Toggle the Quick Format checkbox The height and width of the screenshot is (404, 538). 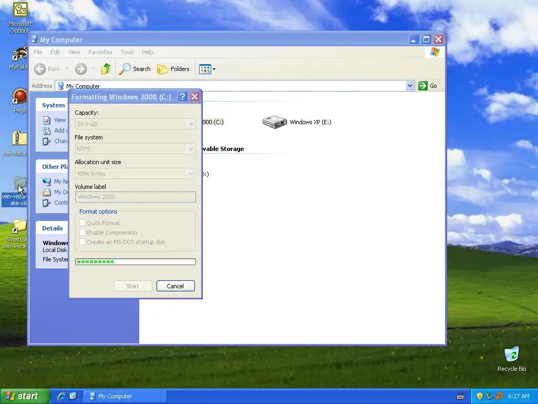tap(82, 223)
